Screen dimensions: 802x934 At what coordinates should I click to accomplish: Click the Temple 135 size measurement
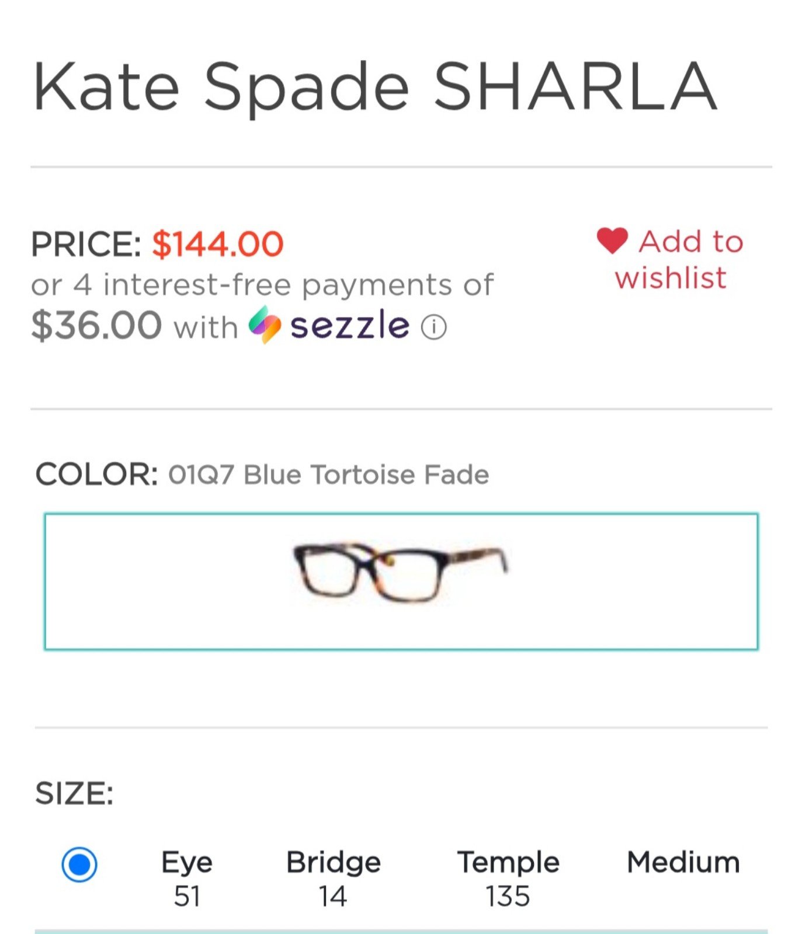pos(508,879)
